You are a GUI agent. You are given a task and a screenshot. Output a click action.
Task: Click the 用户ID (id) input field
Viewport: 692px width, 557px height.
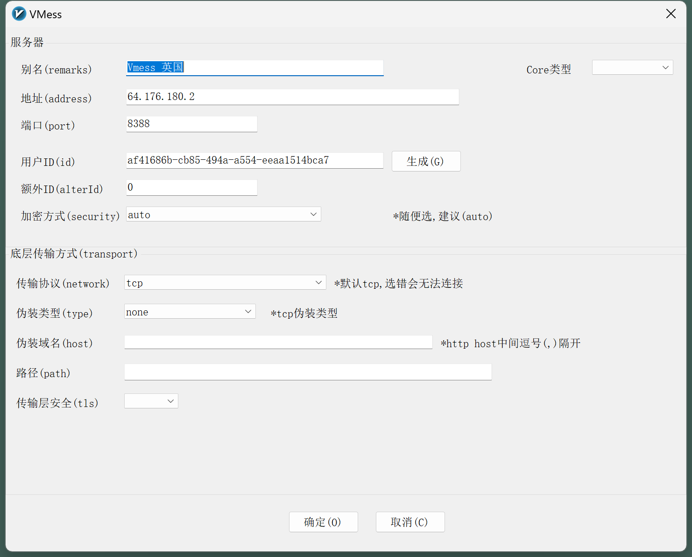[254, 160]
